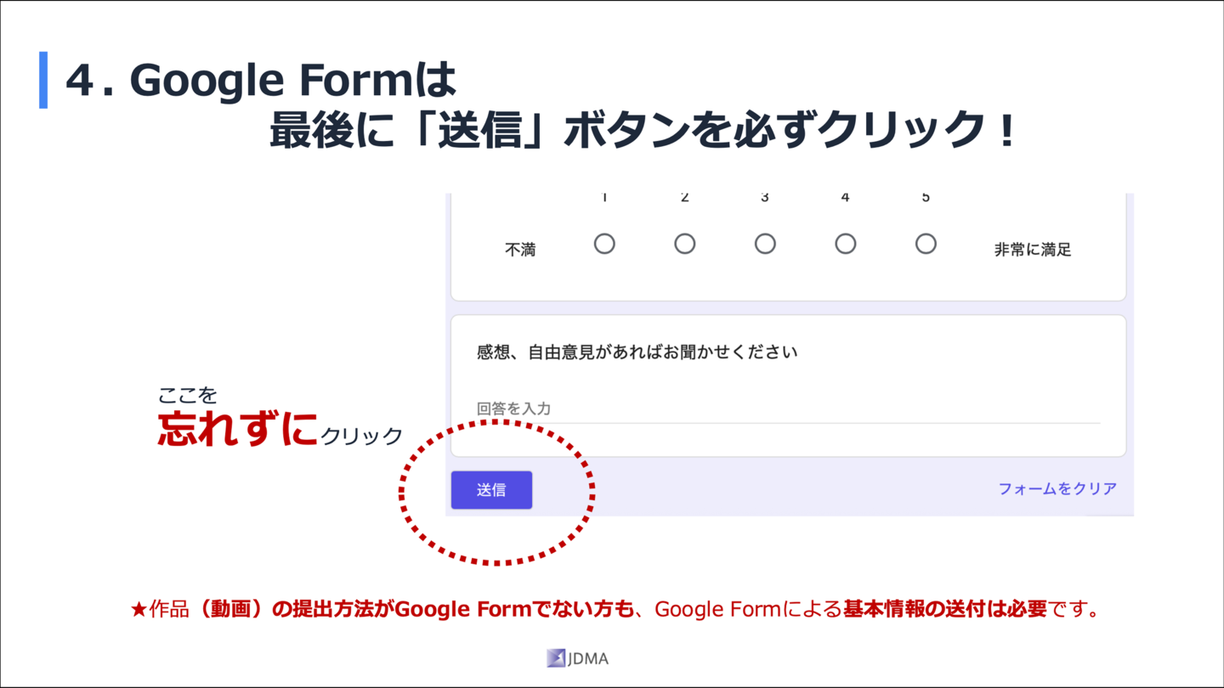Image resolution: width=1224 pixels, height=688 pixels.
Task: Choose the rating 2 radio button
Action: tap(684, 244)
